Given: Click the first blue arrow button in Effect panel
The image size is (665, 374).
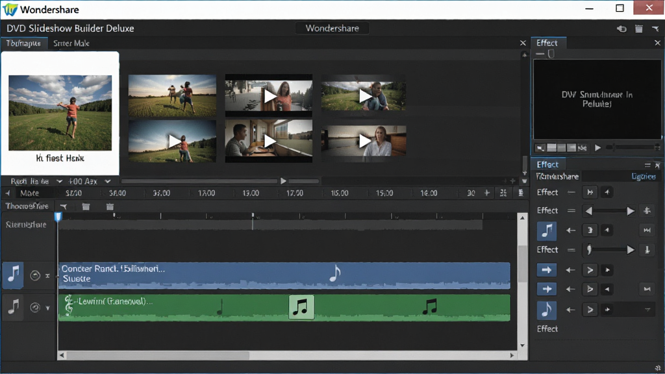Looking at the screenshot, I should point(547,269).
